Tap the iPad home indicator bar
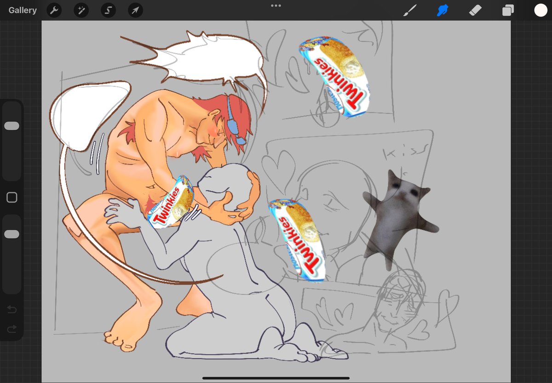Viewport: 552px width, 383px height. [276, 378]
